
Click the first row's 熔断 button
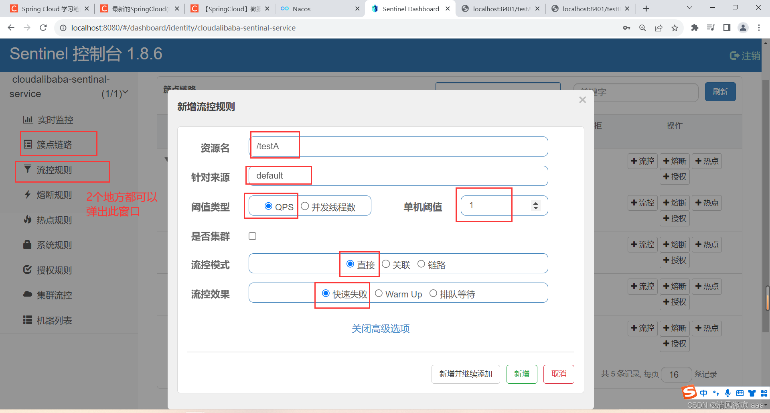[675, 161]
